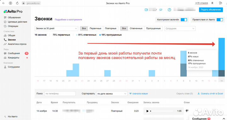Image resolution: width=227 pixels, height=120 pixels.
Task: Select Повторные calls filter
Action: pyautogui.click(x=111, y=29)
